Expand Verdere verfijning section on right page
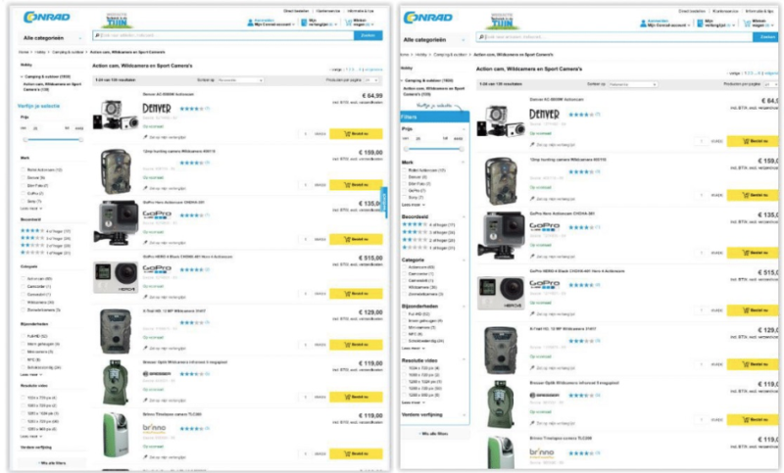 tap(464, 415)
